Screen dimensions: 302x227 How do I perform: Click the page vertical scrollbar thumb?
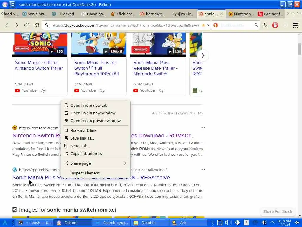pos(300,49)
